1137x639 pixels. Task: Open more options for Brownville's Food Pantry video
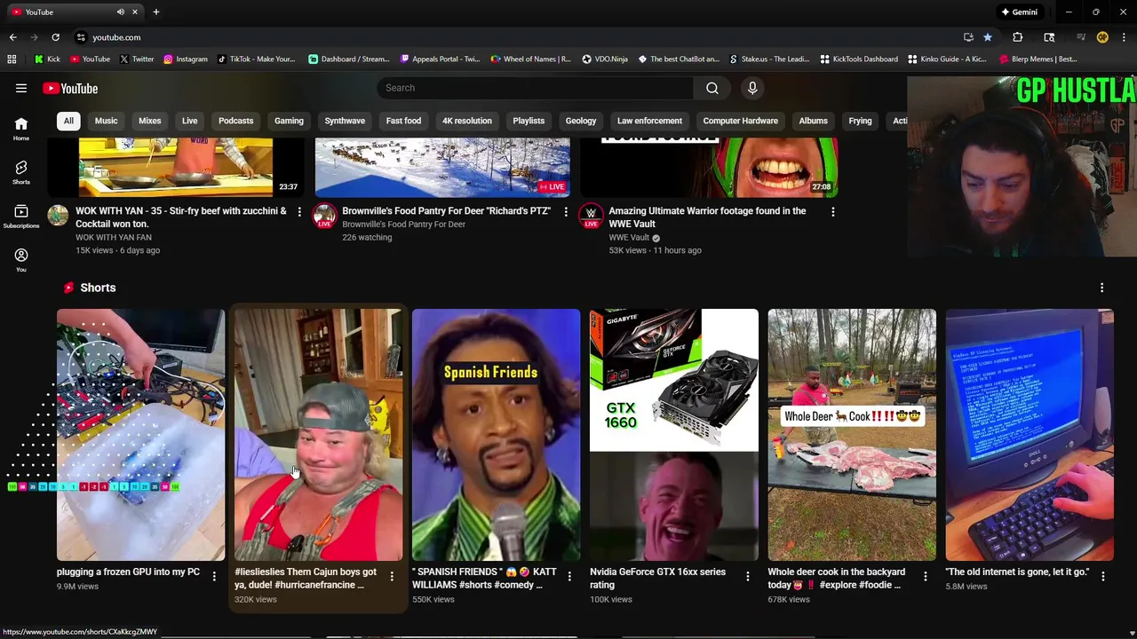(566, 211)
